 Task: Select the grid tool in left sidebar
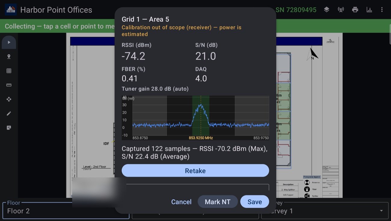tap(9, 71)
